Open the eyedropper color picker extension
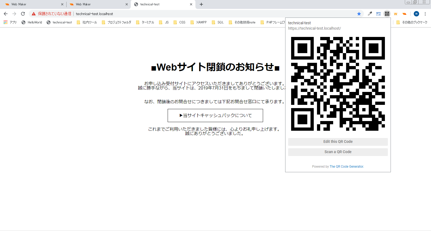This screenshot has width=431, height=231. pyautogui.click(x=370, y=14)
